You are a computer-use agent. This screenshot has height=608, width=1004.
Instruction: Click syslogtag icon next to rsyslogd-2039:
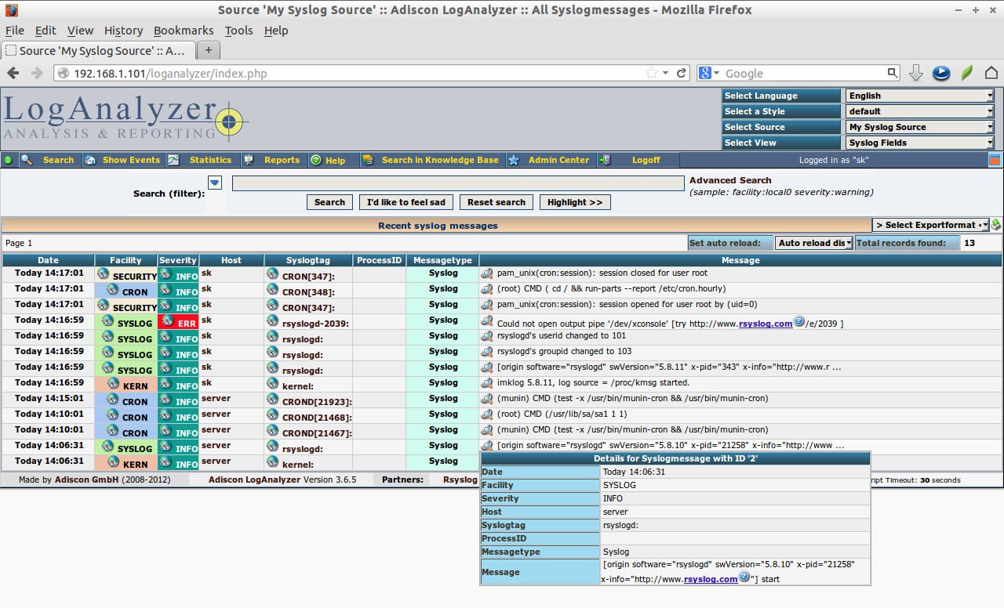pyautogui.click(x=273, y=320)
